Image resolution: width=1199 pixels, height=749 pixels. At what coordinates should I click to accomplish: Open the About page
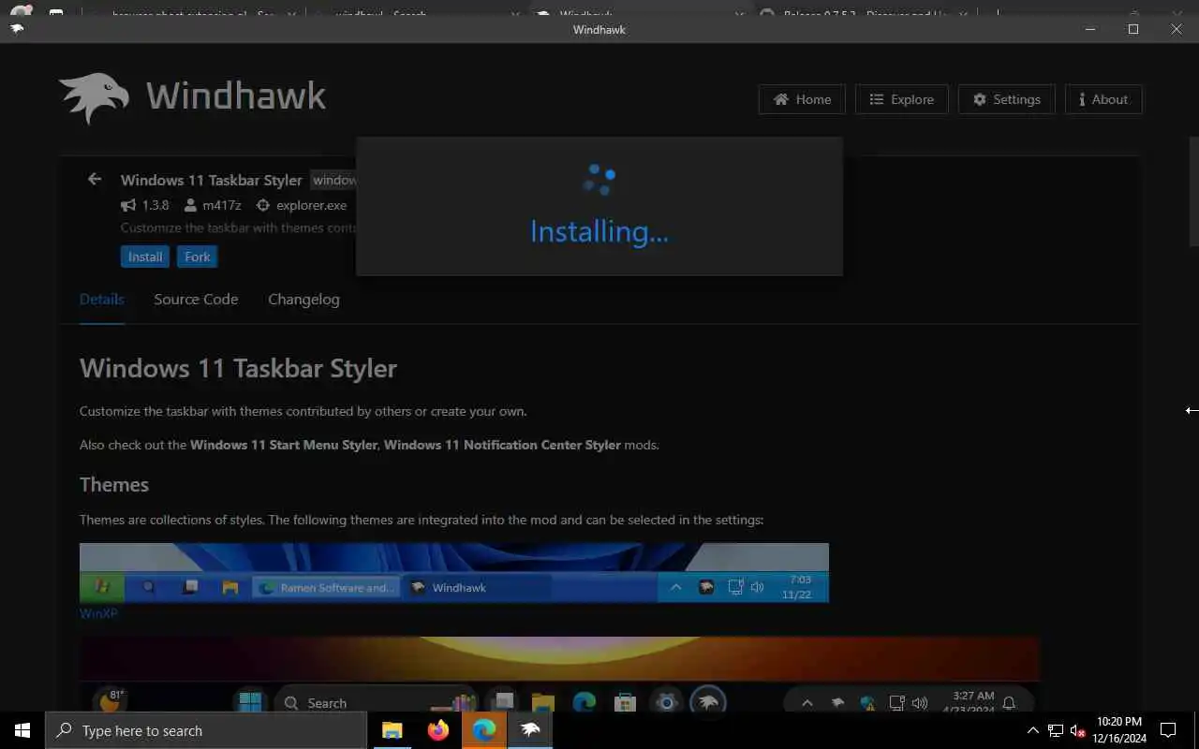(x=1103, y=99)
